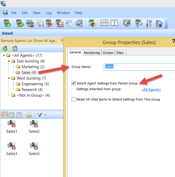Click the orange collapse arrows icon
Screen dimensions: 175x177
pos(29,115)
